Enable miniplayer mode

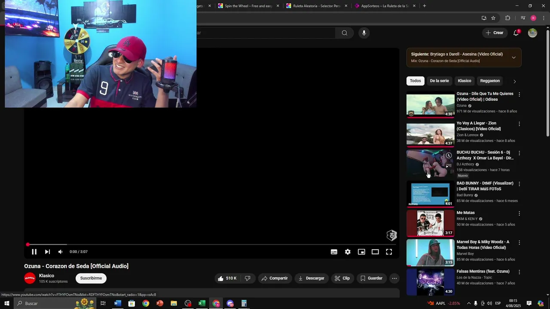pos(361,252)
